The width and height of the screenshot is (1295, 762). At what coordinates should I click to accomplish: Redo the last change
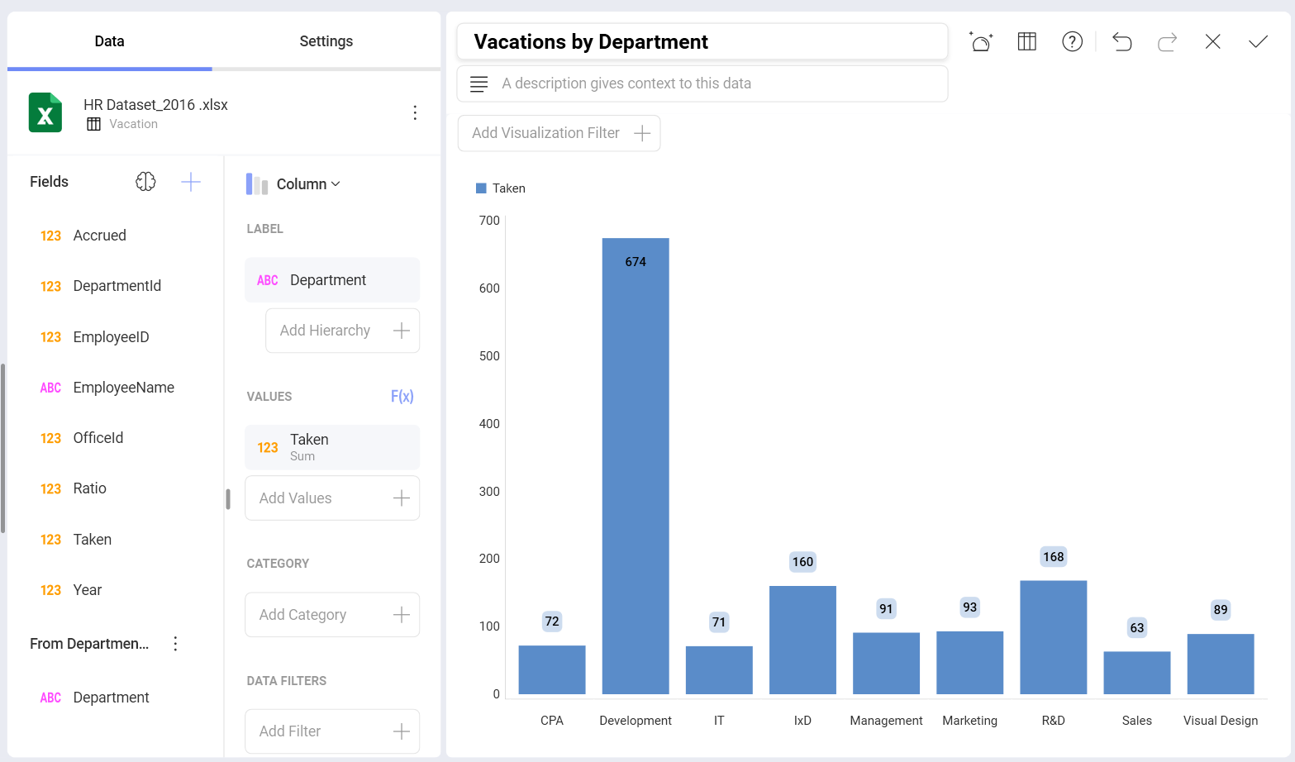[1167, 41]
